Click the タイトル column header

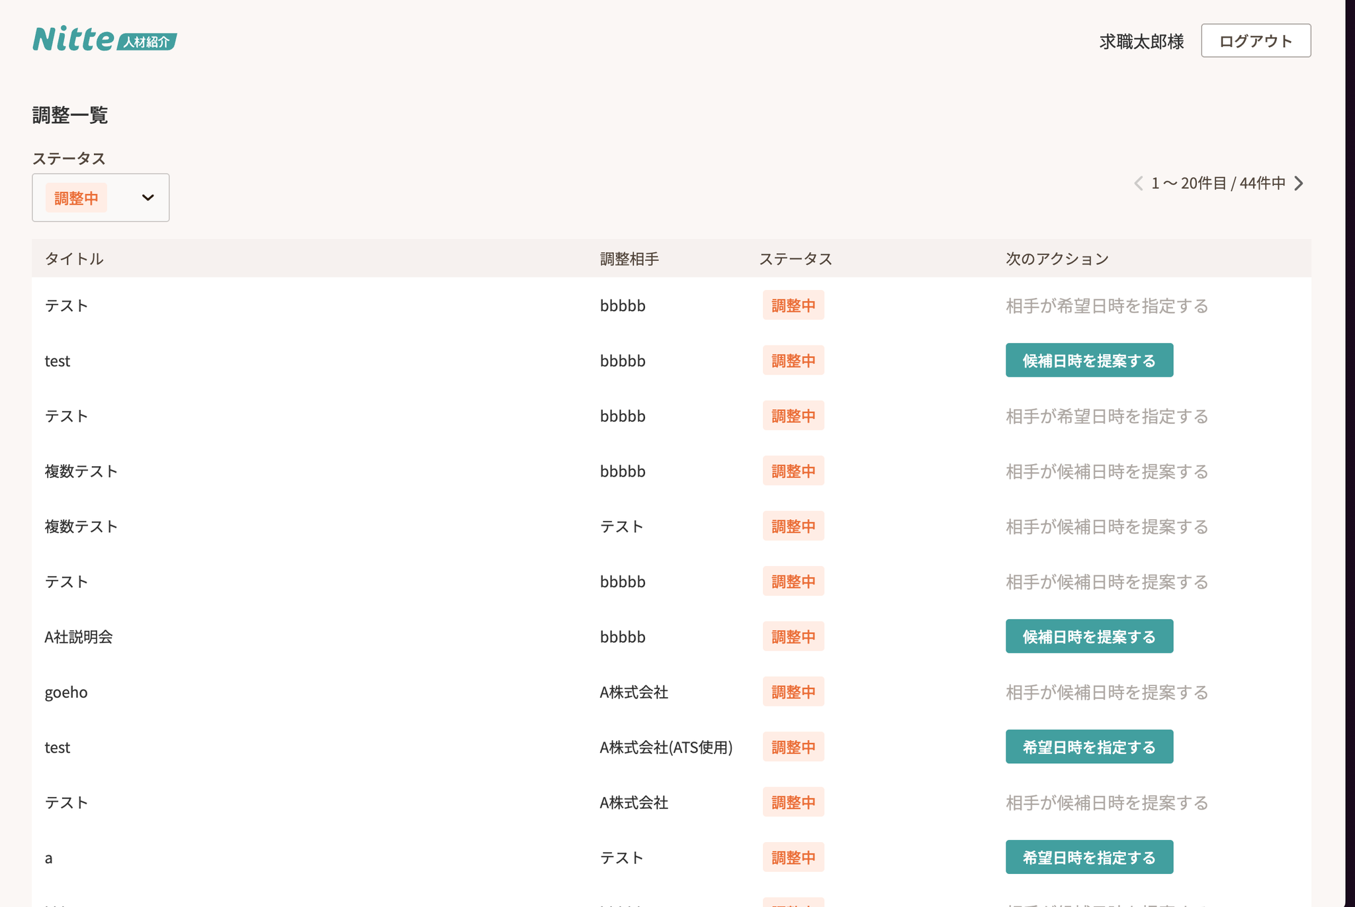coord(73,259)
